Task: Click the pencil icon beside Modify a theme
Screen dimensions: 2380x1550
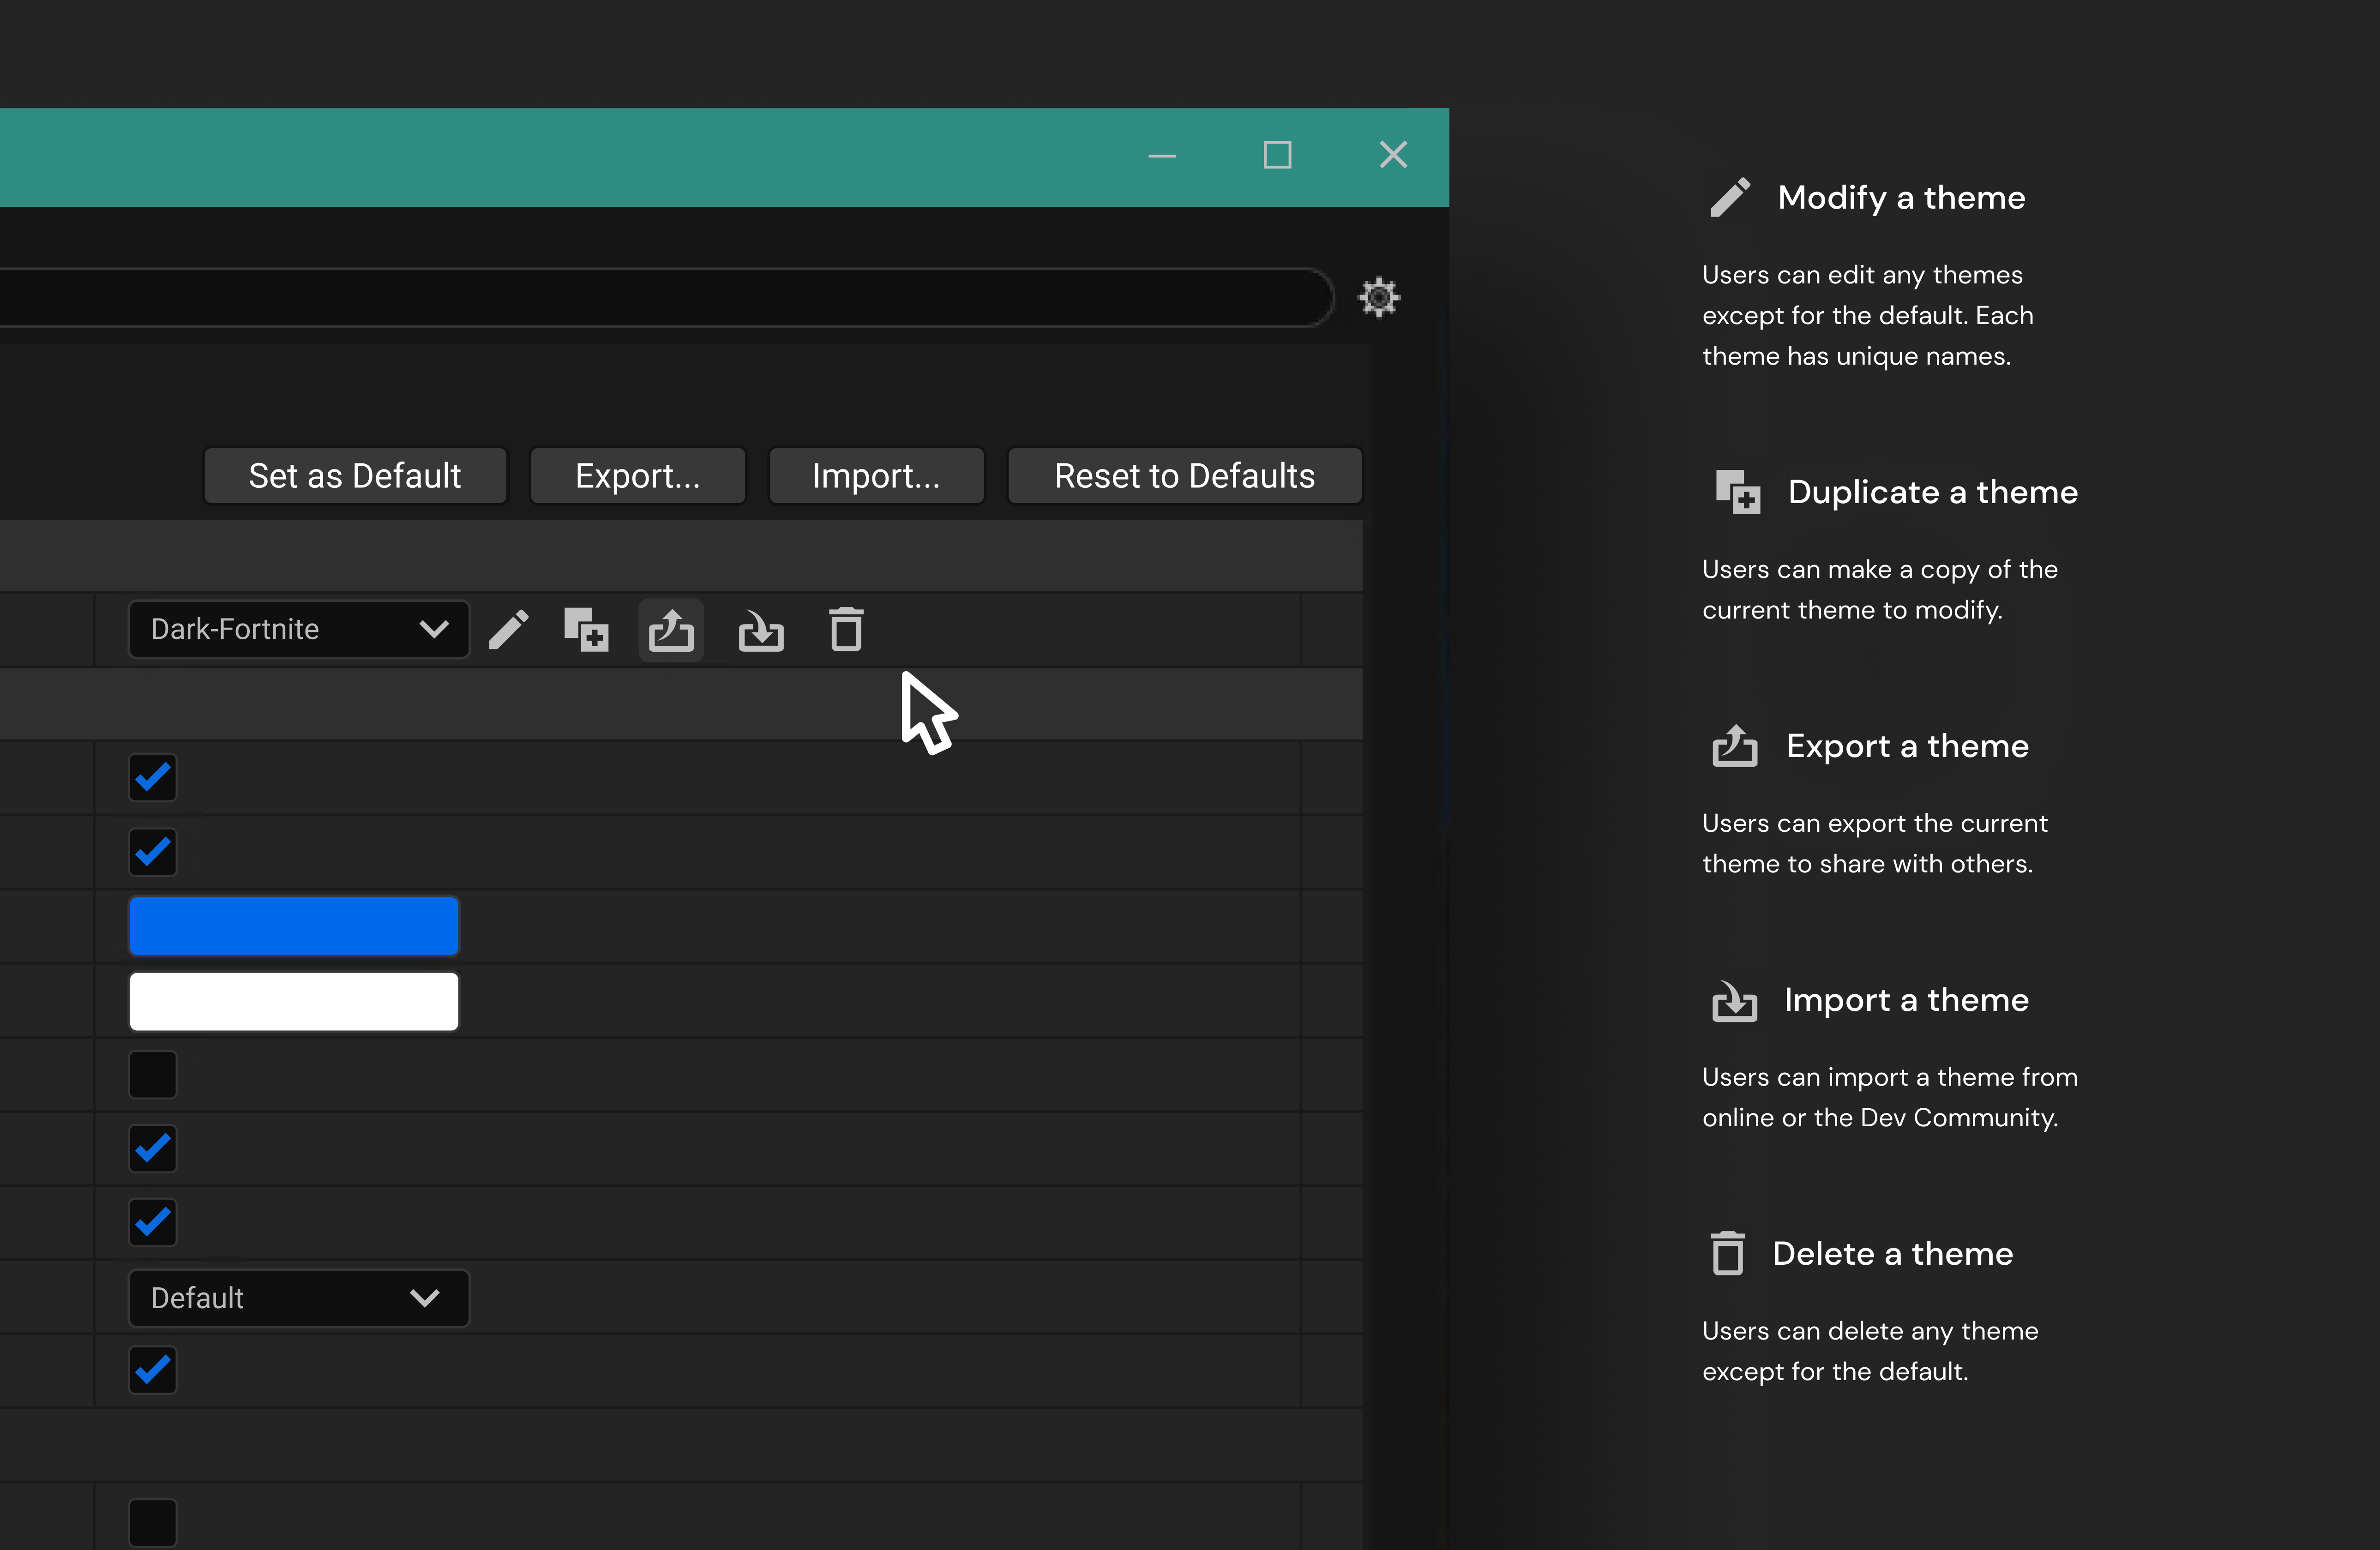Action: coord(1730,197)
